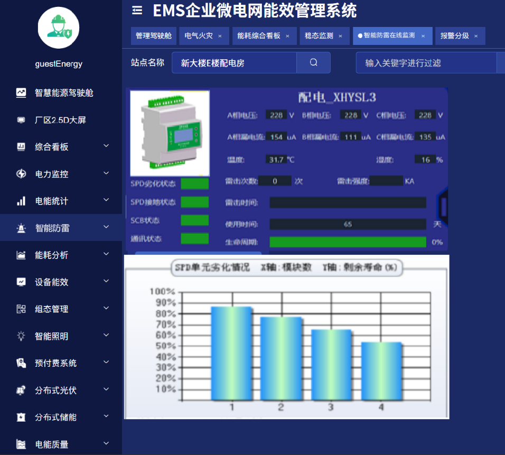Switch to the 管理驾驶舱 tab
The width and height of the screenshot is (505, 455).
[154, 36]
